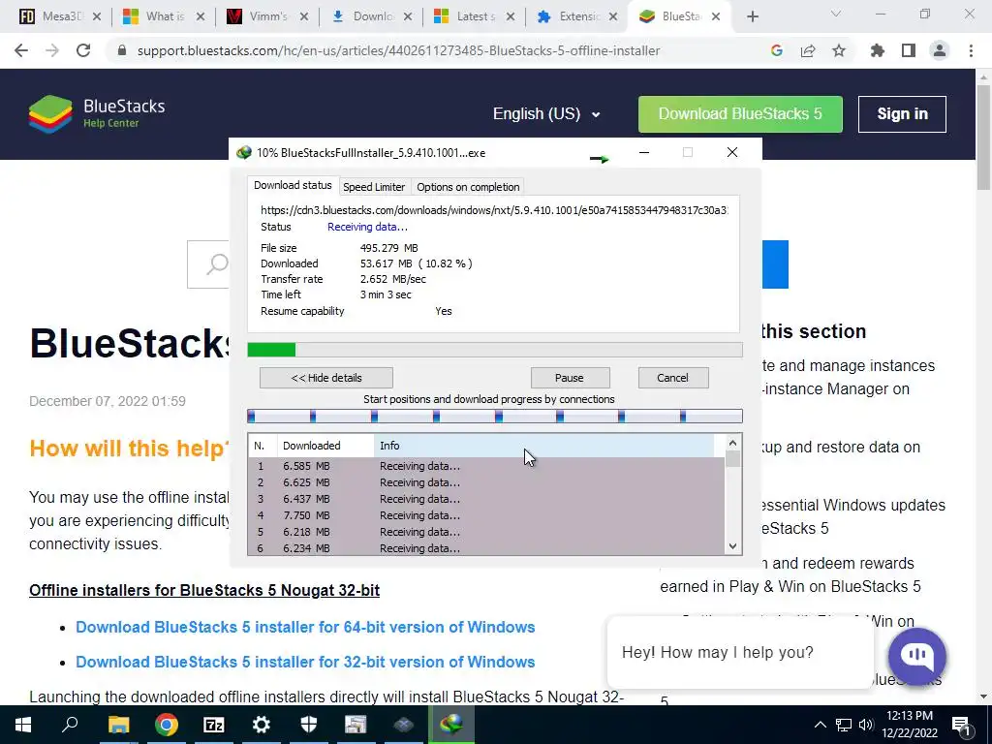This screenshot has height=744, width=992.
Task: Select connection row with 7.750 MB
Action: [486, 515]
